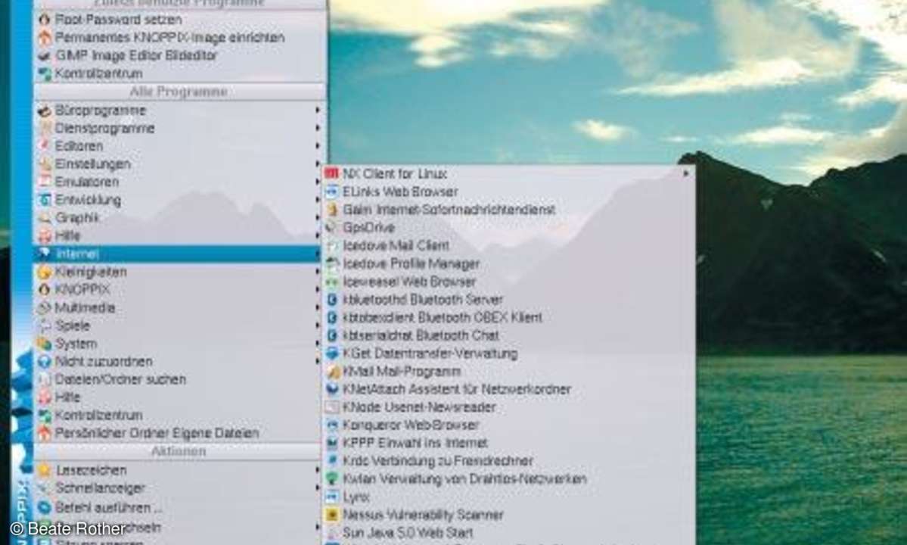Viewport: 907px width, 545px height.
Task: Expand the Entwicklung submenu arrow
Action: tap(317, 200)
